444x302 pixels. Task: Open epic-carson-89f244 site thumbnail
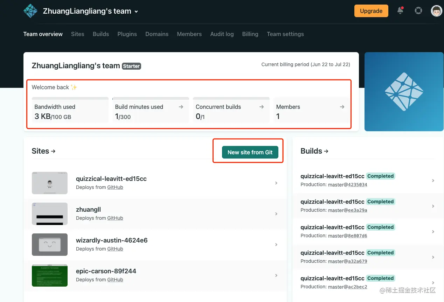pos(50,275)
